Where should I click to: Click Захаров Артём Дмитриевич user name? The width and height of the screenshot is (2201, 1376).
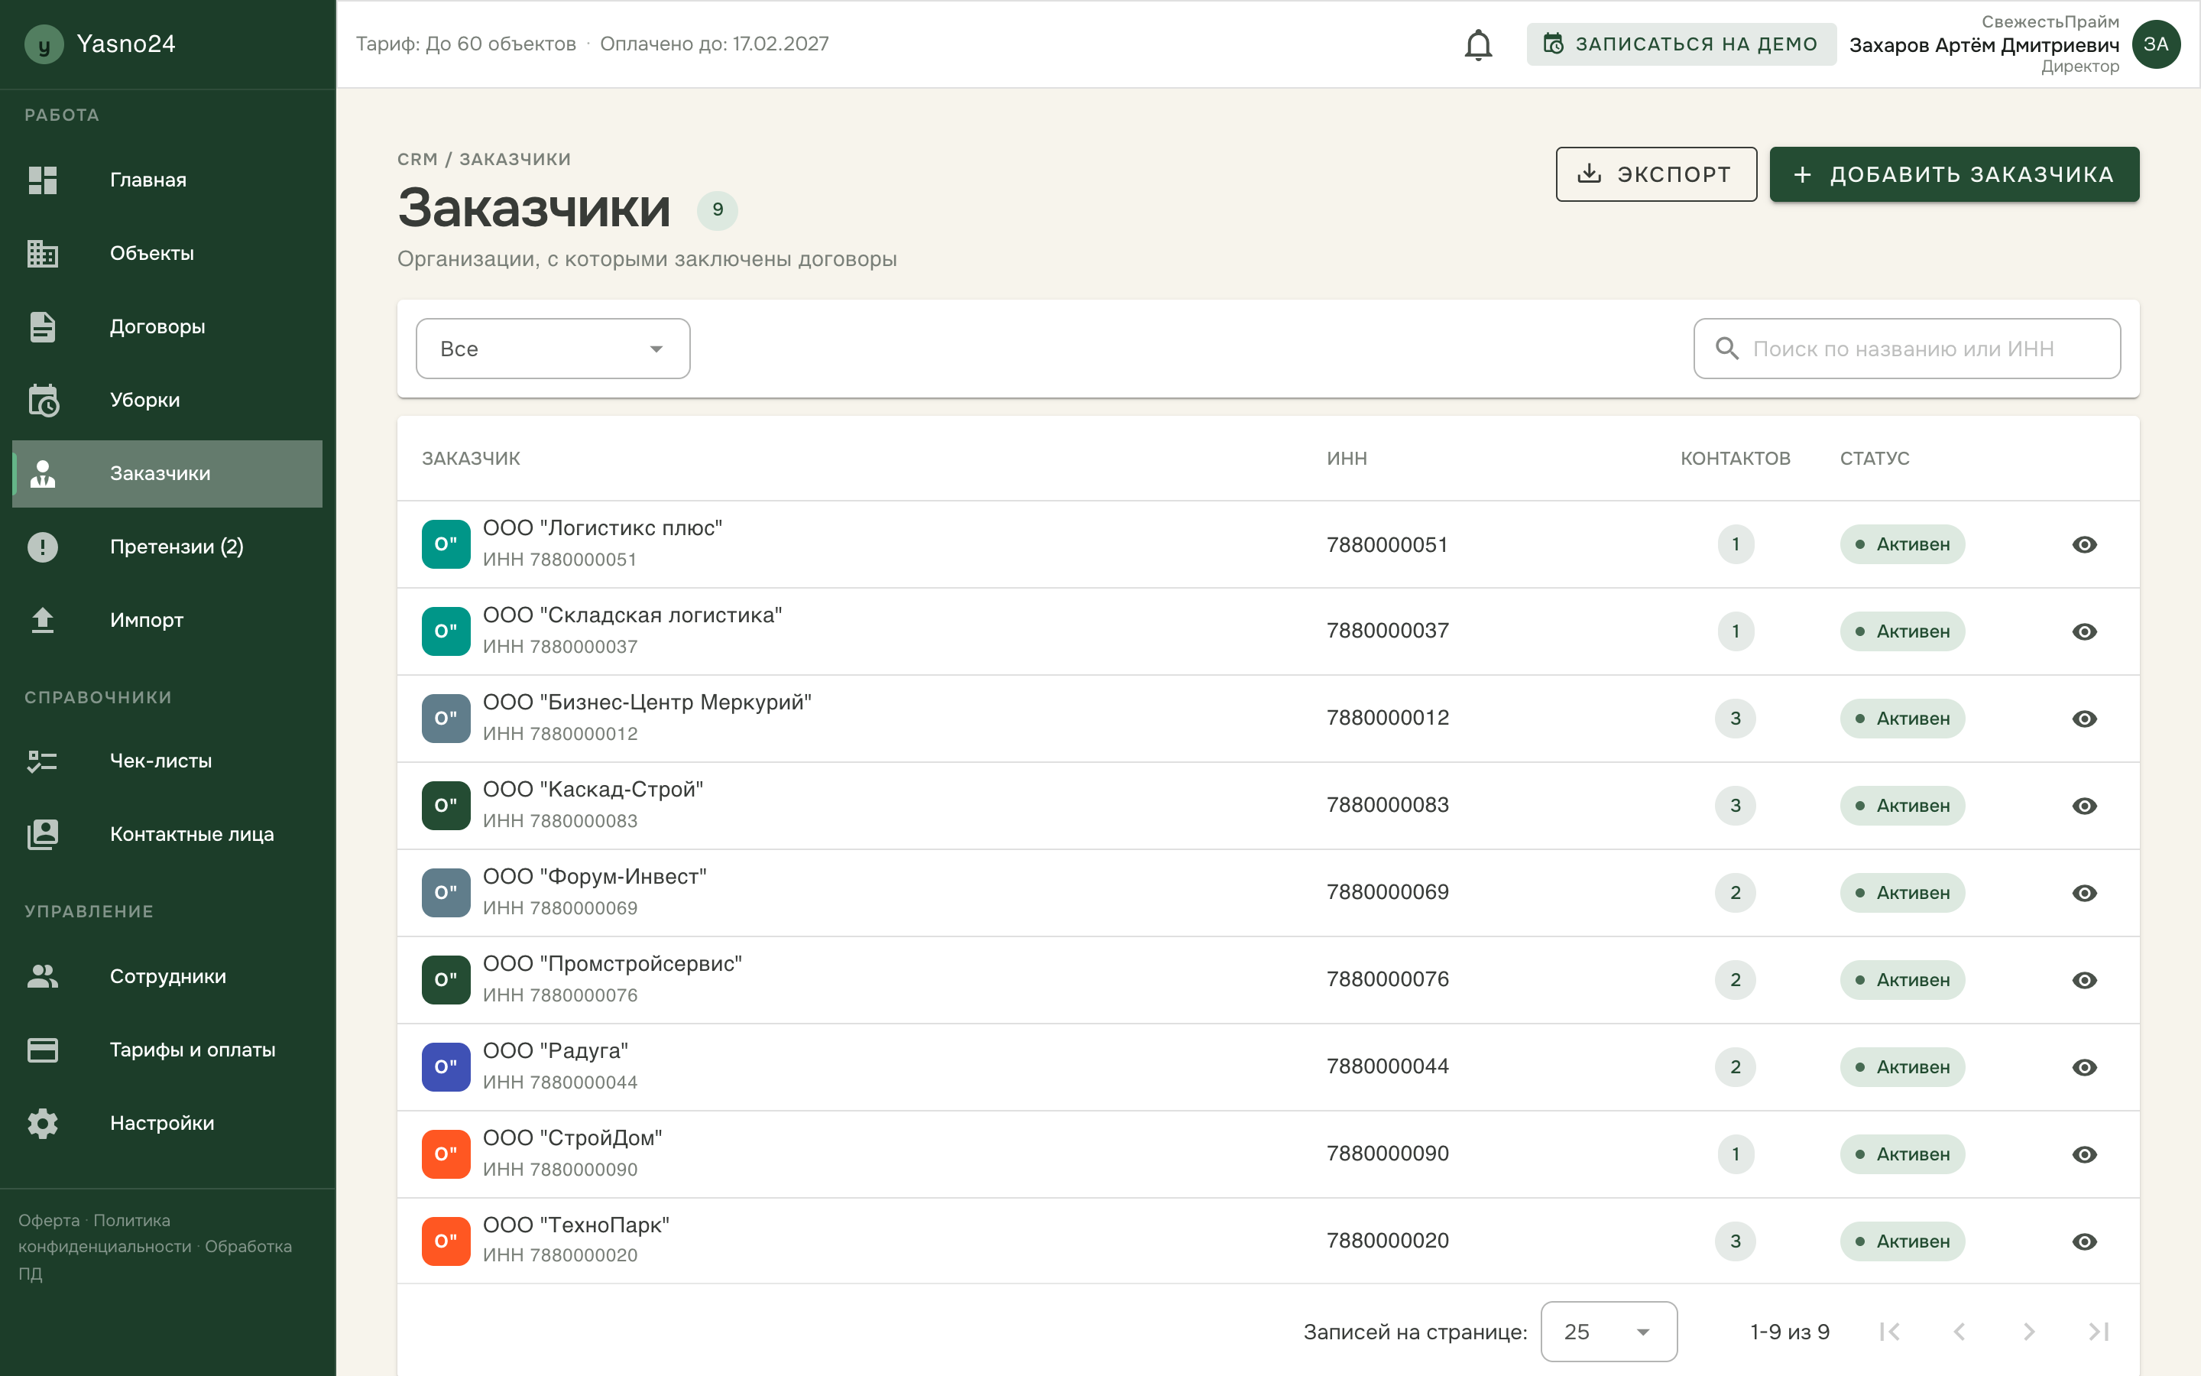[x=1984, y=44]
